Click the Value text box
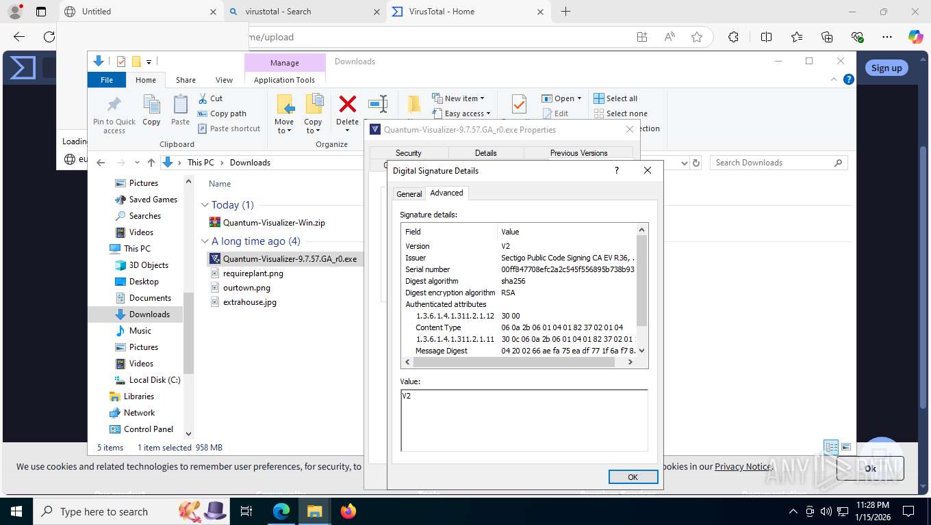The height and width of the screenshot is (525, 931). pyautogui.click(x=524, y=420)
